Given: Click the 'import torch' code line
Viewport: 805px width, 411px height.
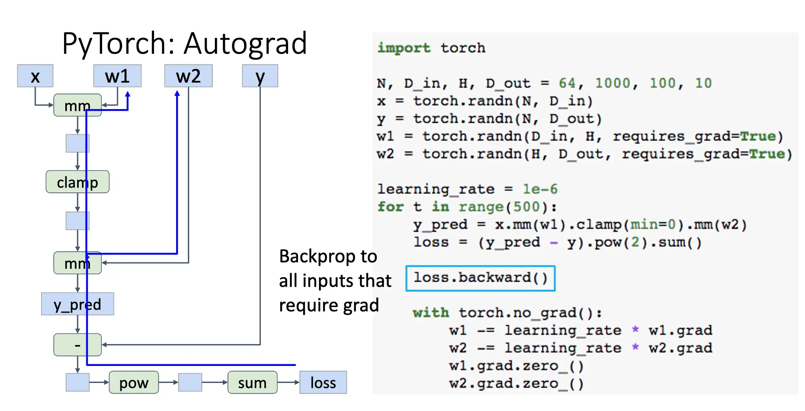Looking at the screenshot, I should [431, 48].
